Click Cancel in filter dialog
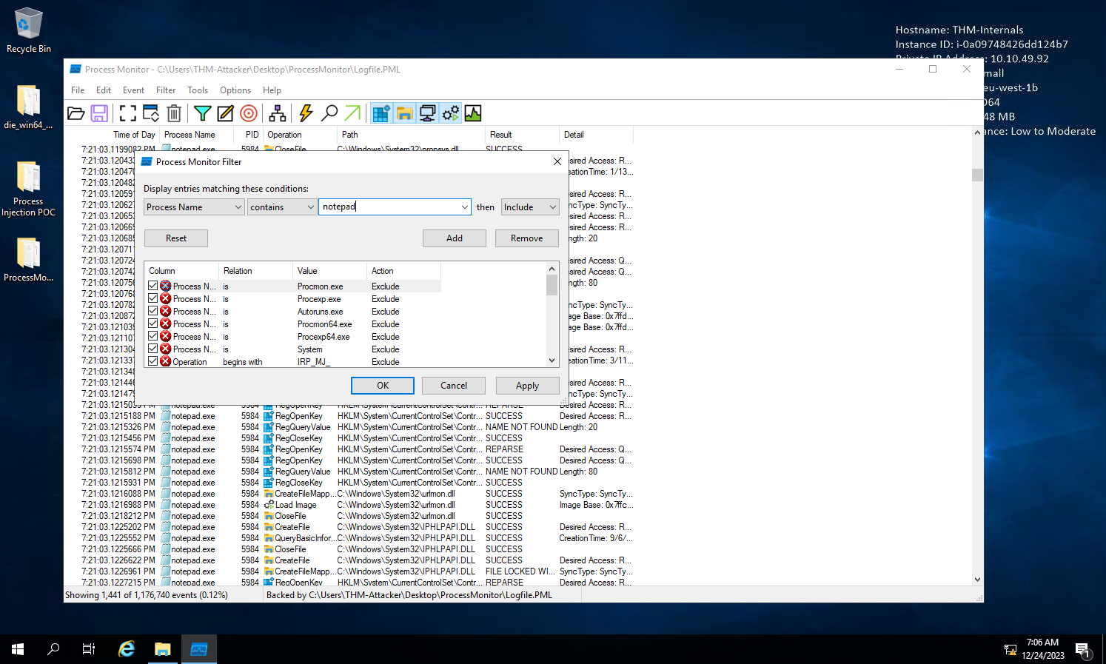 (454, 386)
